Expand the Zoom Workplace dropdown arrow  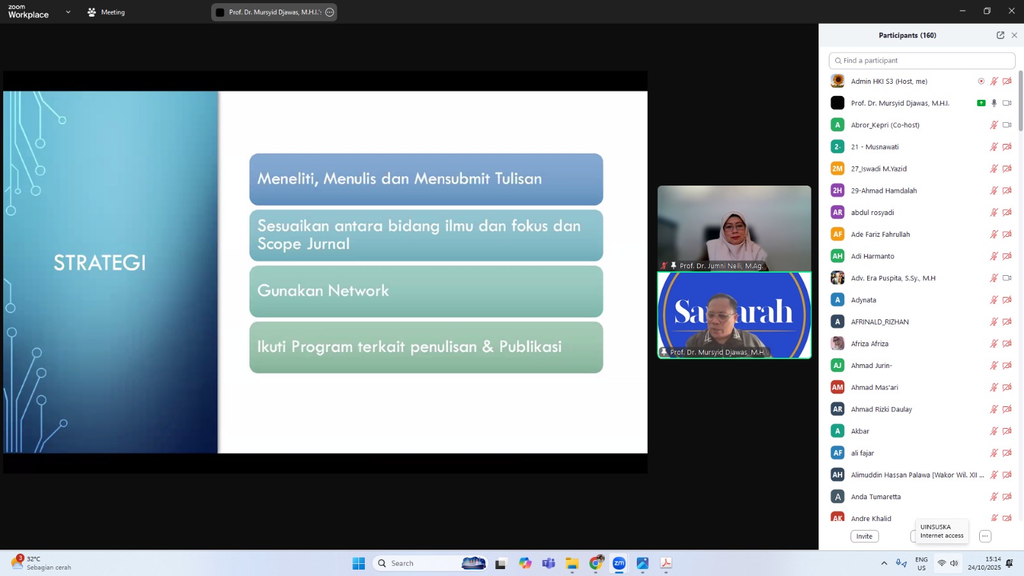(68, 12)
